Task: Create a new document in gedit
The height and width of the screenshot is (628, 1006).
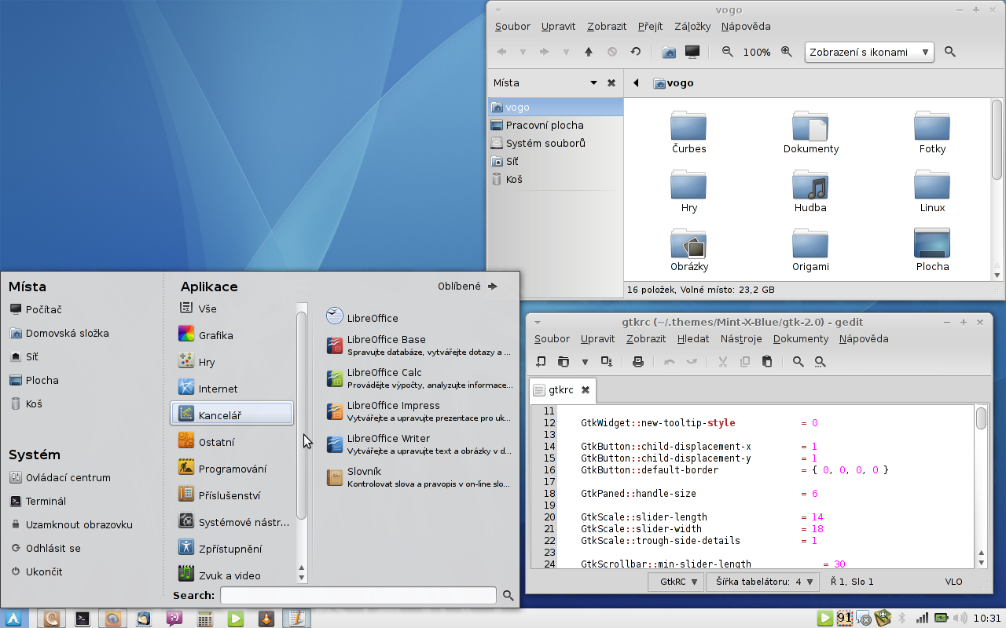Action: click(541, 361)
